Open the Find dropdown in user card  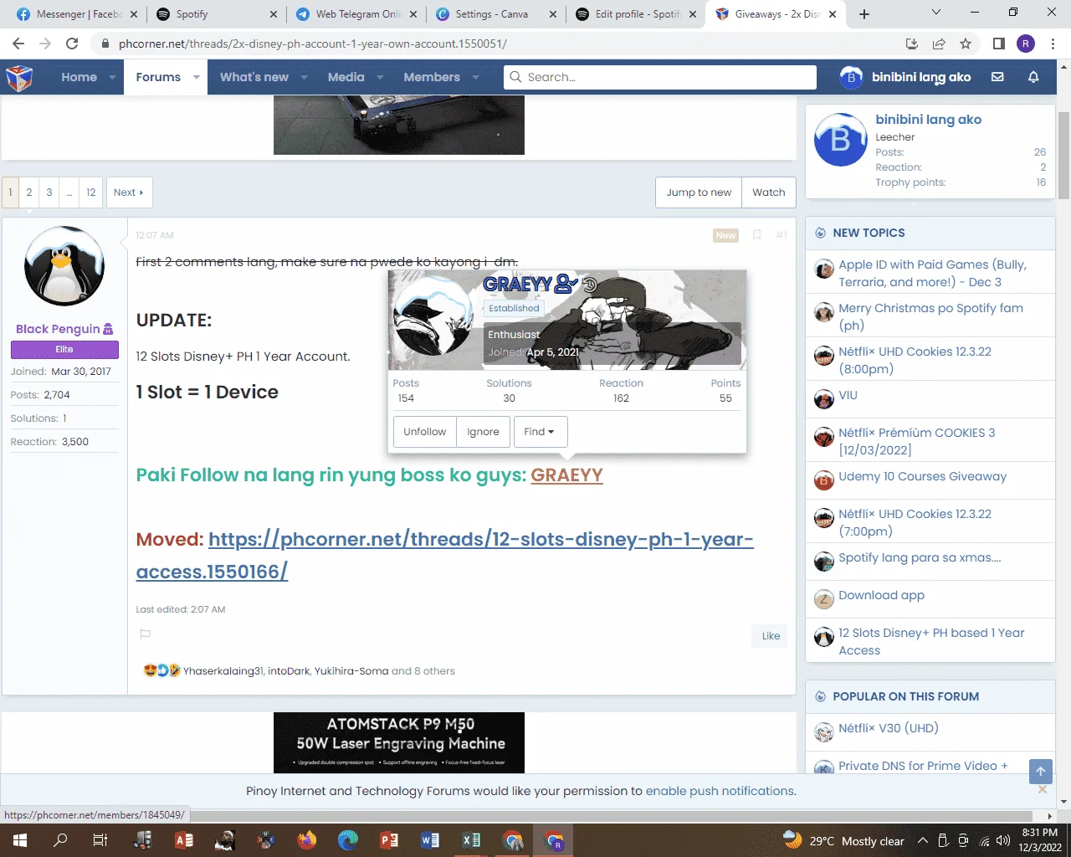[x=540, y=432]
